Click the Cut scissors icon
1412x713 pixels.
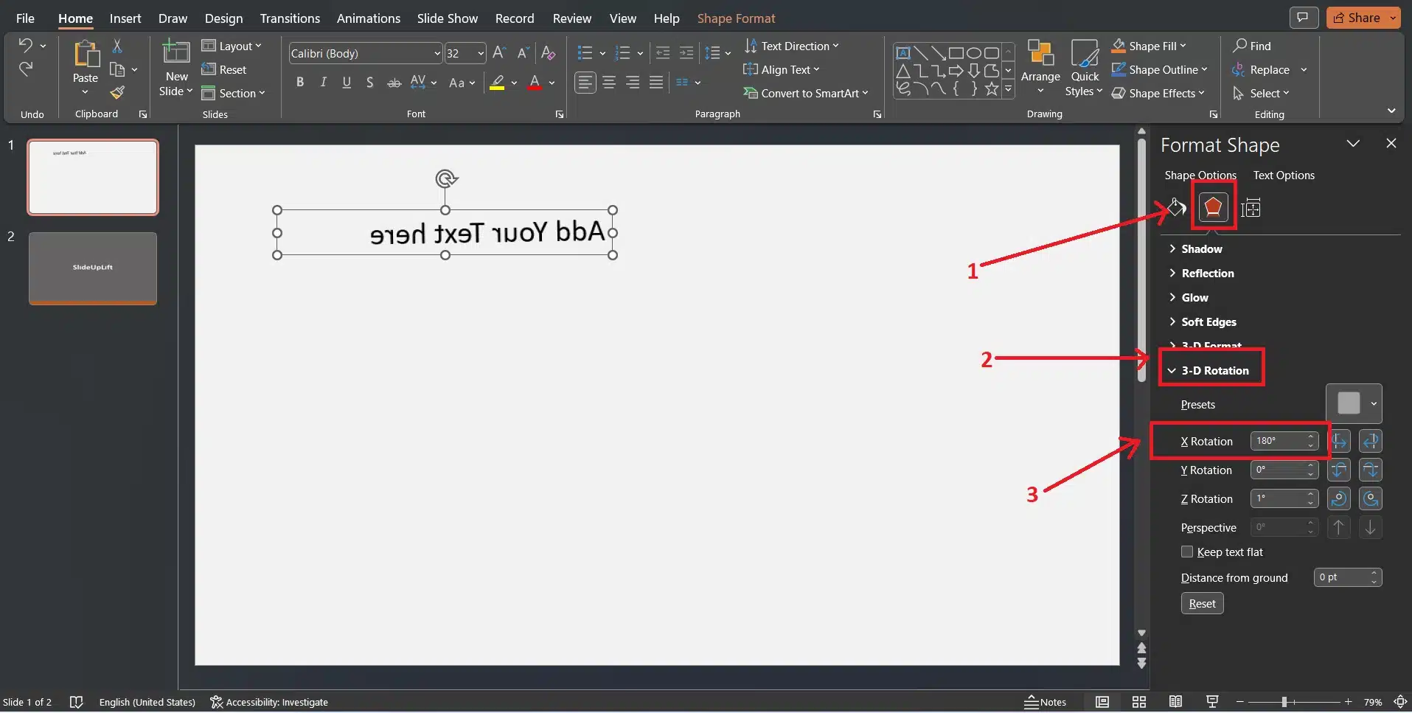pyautogui.click(x=117, y=46)
